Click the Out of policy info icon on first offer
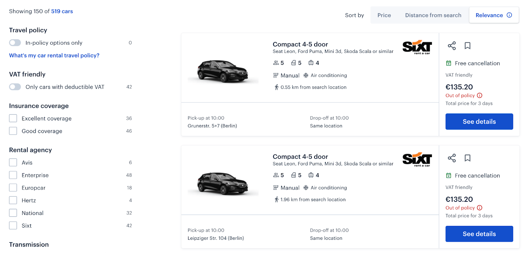The width and height of the screenshot is (529, 253). coord(480,95)
